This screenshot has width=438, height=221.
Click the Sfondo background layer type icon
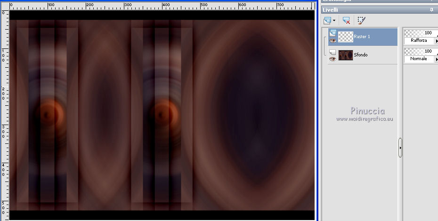(333, 52)
